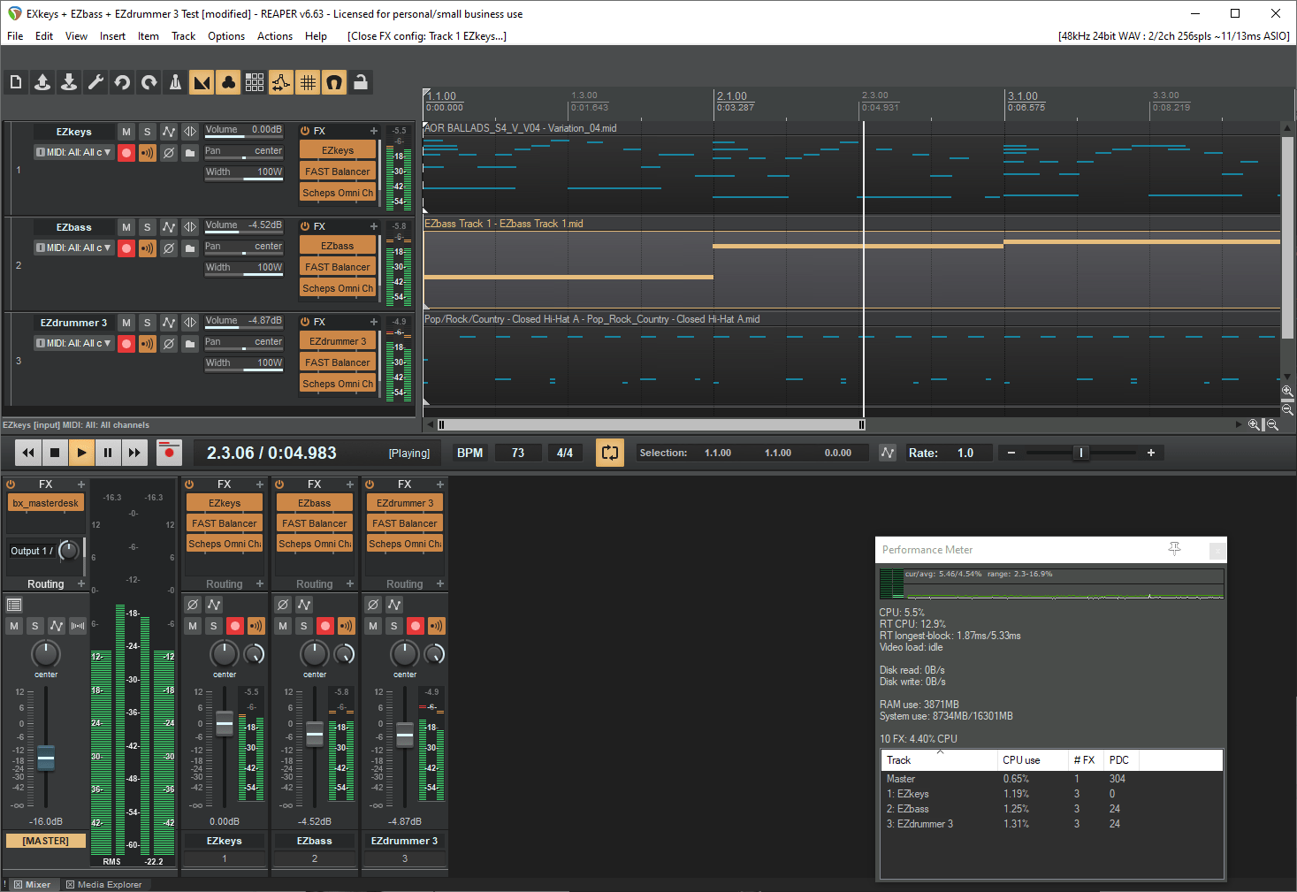Toggle mono button on Master mixer strip
The image size is (1297, 892).
[78, 626]
